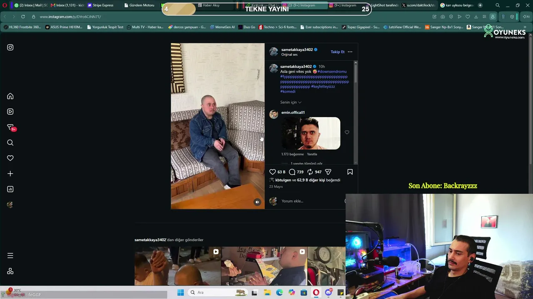
Task: Open the ASUS Prime H610M bookmark
Action: (64, 27)
